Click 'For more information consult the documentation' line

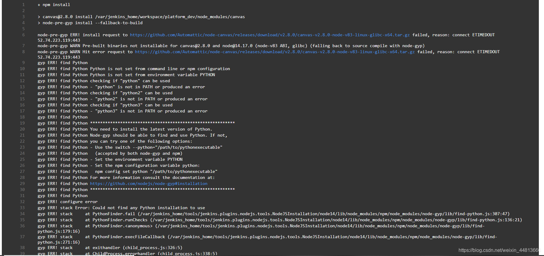tap(152, 177)
